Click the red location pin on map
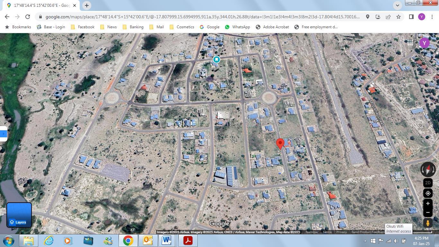 (x=280, y=143)
